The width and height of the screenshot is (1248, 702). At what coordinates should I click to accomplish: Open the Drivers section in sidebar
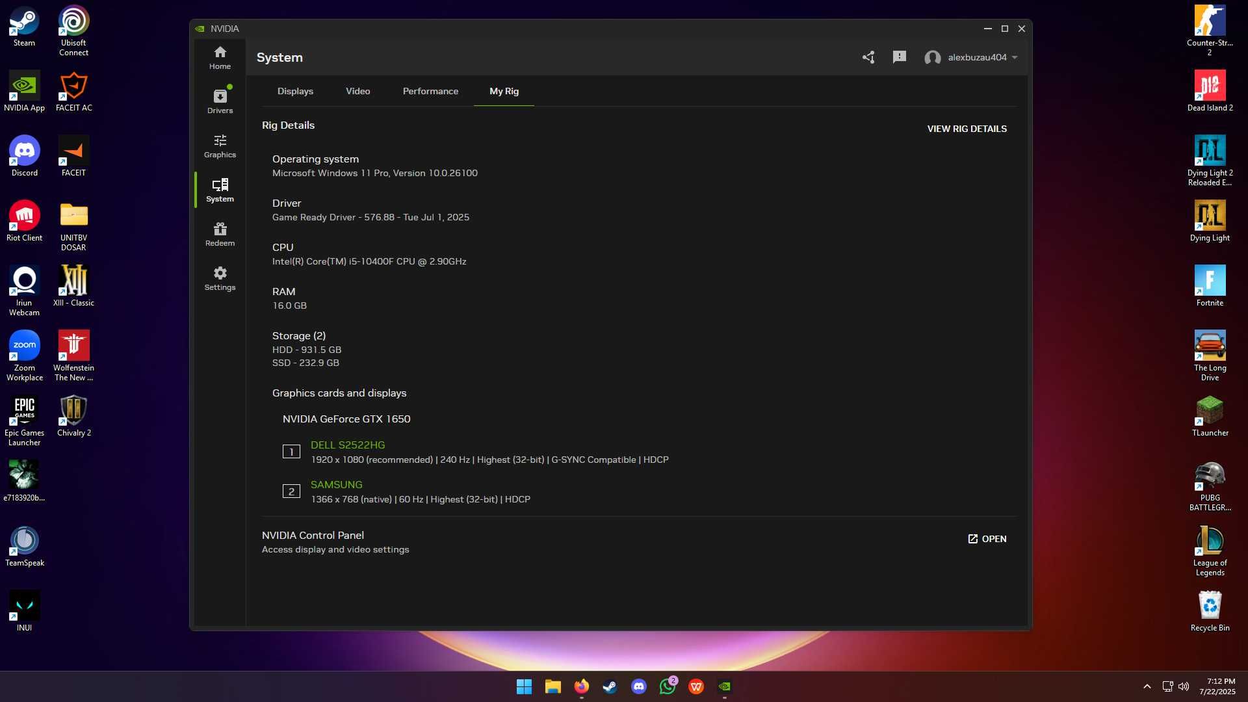pyautogui.click(x=220, y=101)
